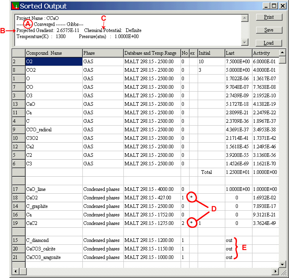Select the highlighted O2 compound cell
Image resolution: width=289 pixels, height=278 pixels.
[54, 62]
